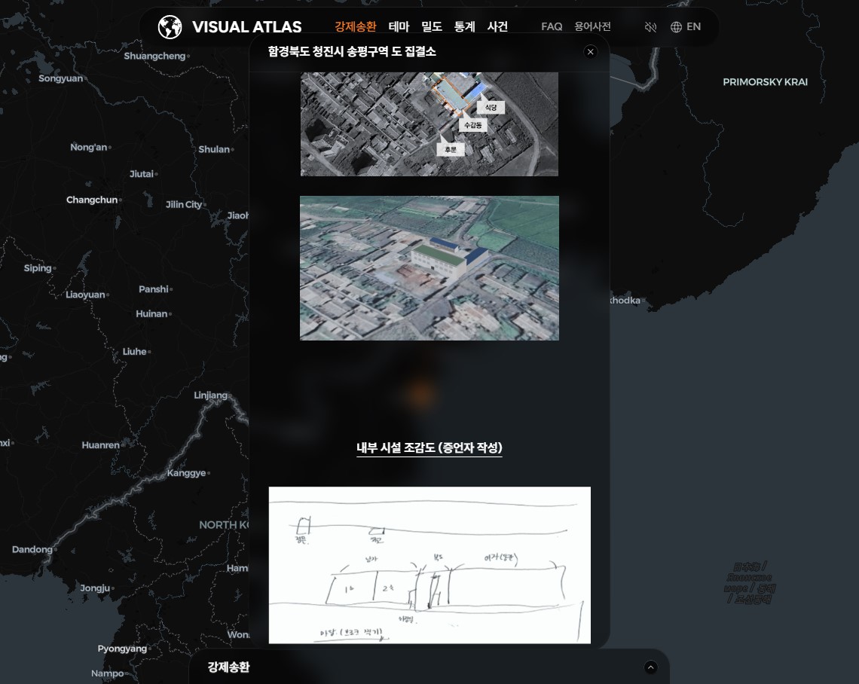Click the VISUAL ATLAS title text
Image resolution: width=859 pixels, height=684 pixels.
pyautogui.click(x=247, y=27)
